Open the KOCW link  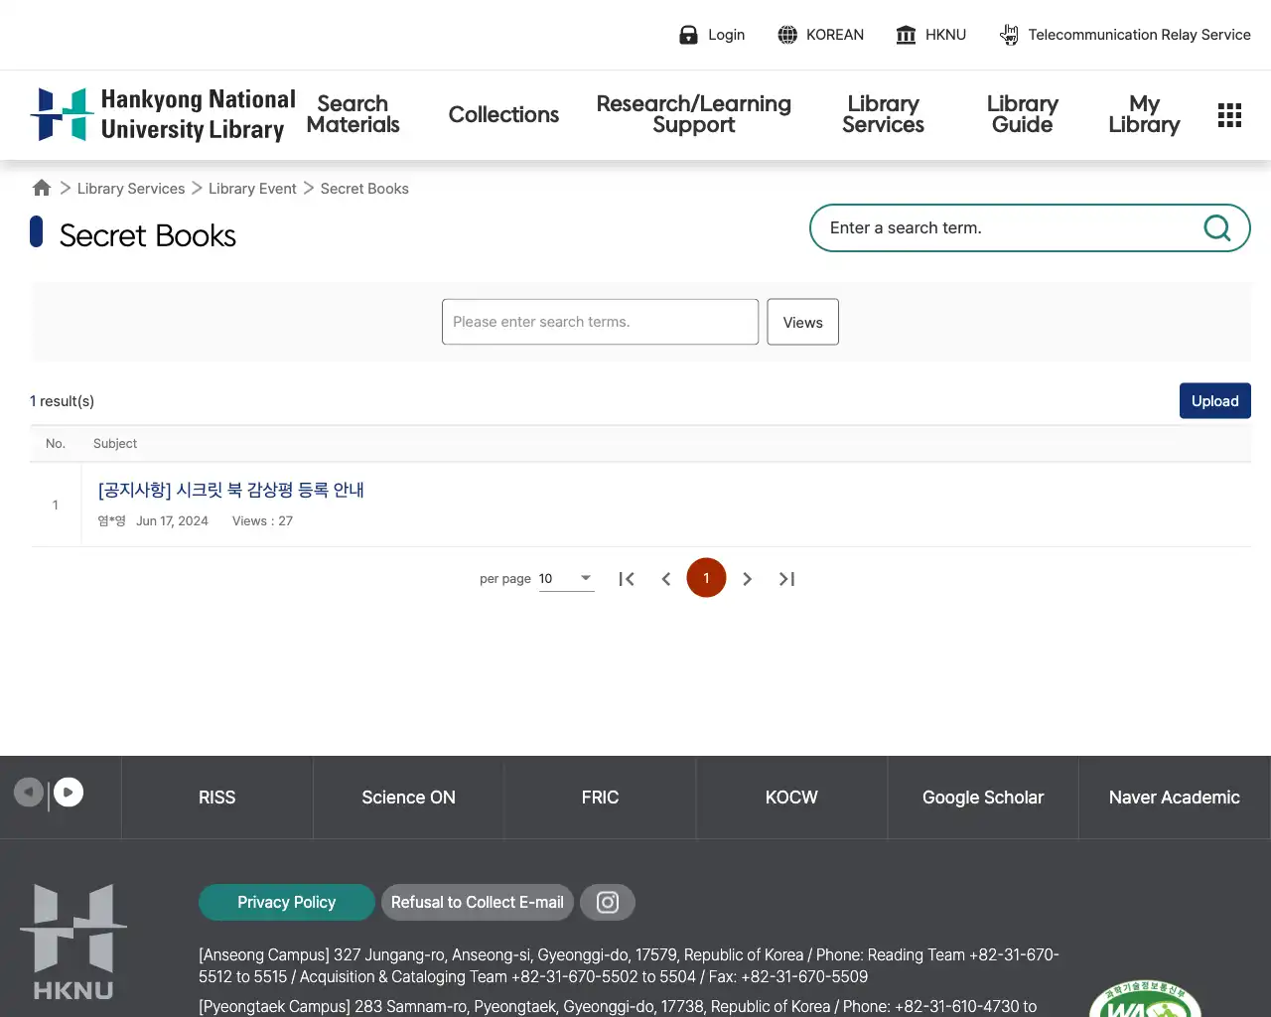[x=791, y=798]
